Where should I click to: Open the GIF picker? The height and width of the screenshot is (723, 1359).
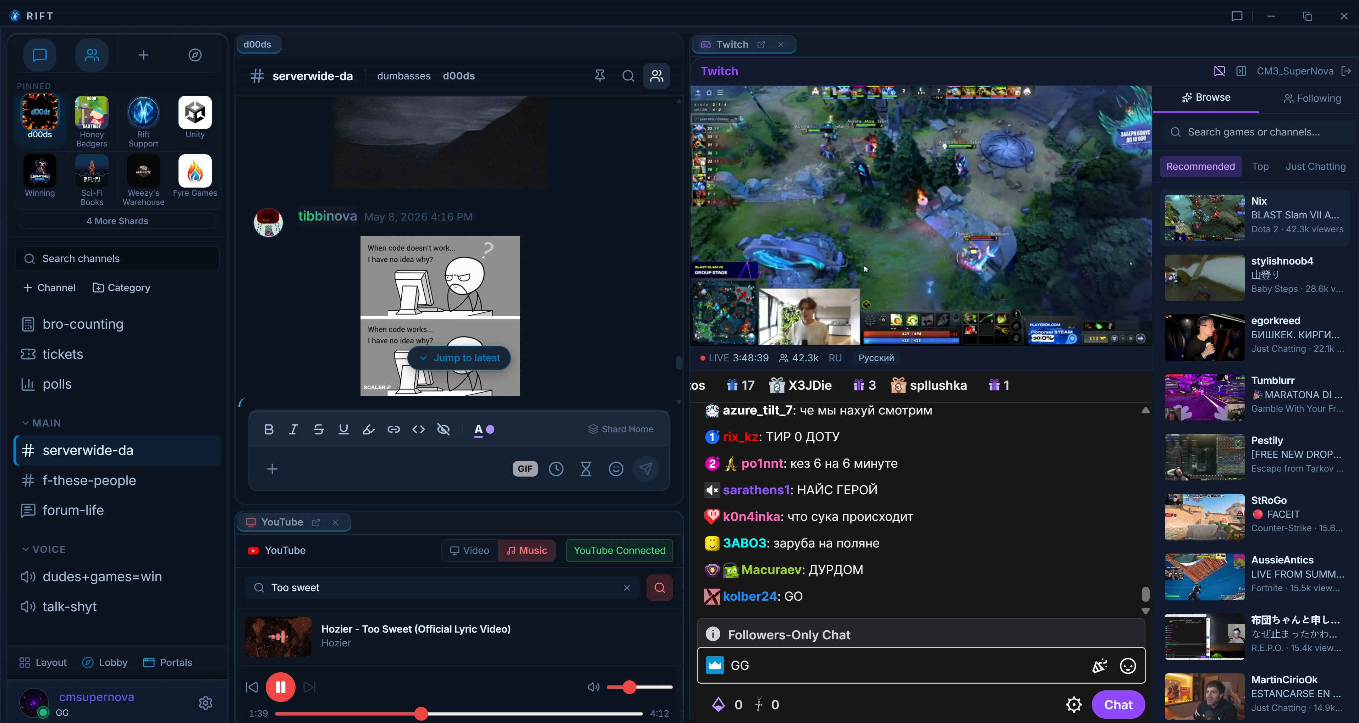pyautogui.click(x=525, y=469)
